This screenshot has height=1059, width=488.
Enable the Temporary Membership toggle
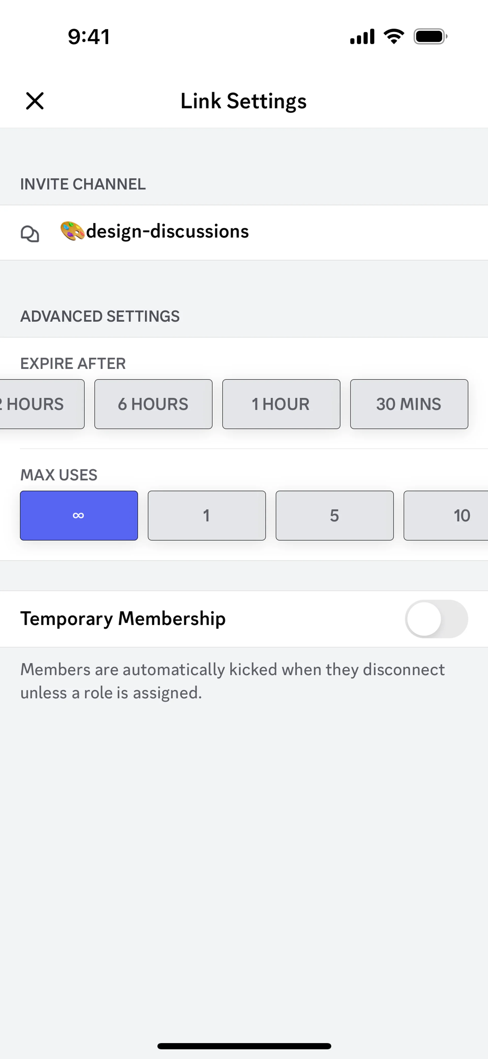[436, 619]
